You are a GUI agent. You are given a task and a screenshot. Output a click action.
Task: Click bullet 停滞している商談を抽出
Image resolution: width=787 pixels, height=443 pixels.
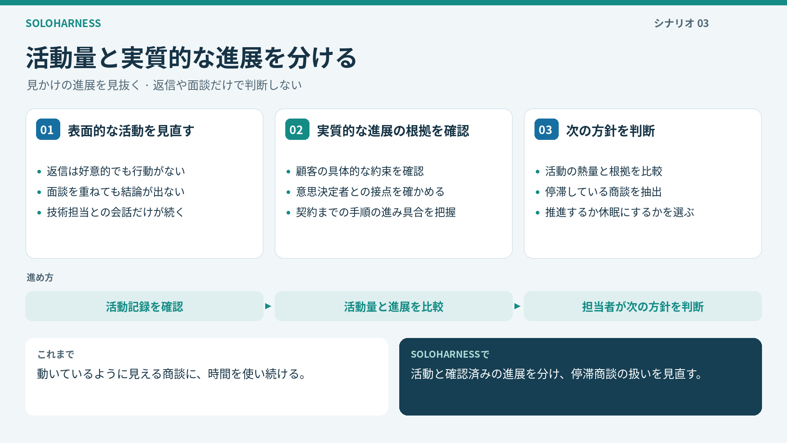point(604,192)
